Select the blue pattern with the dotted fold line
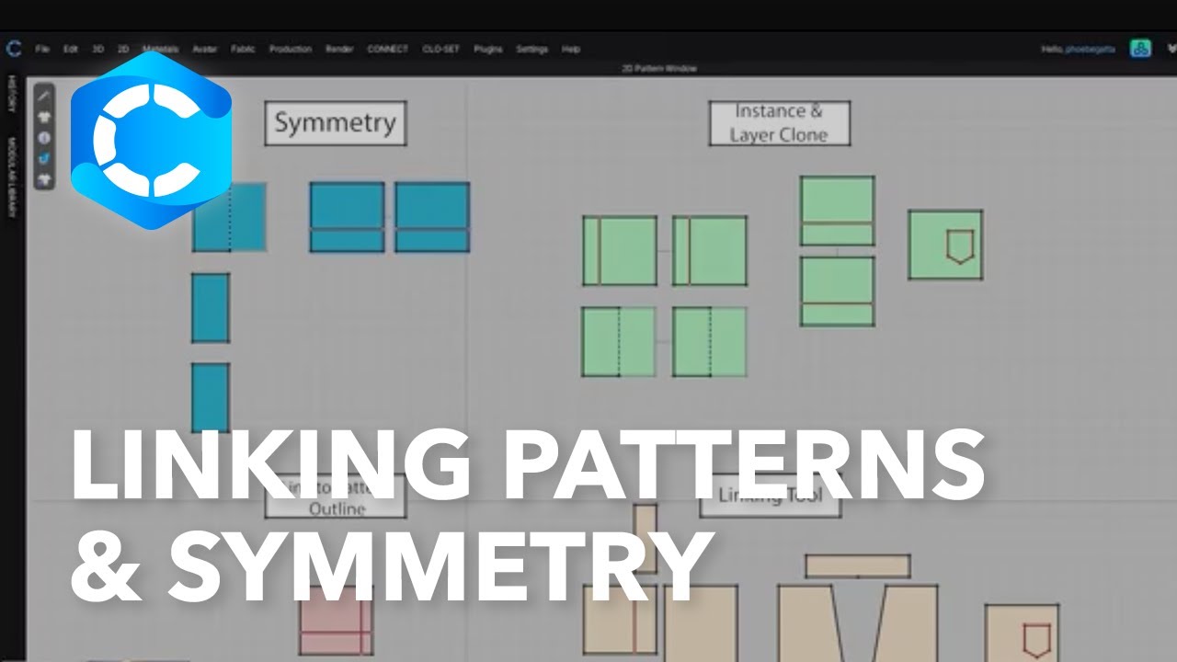1177x662 pixels. point(229,217)
